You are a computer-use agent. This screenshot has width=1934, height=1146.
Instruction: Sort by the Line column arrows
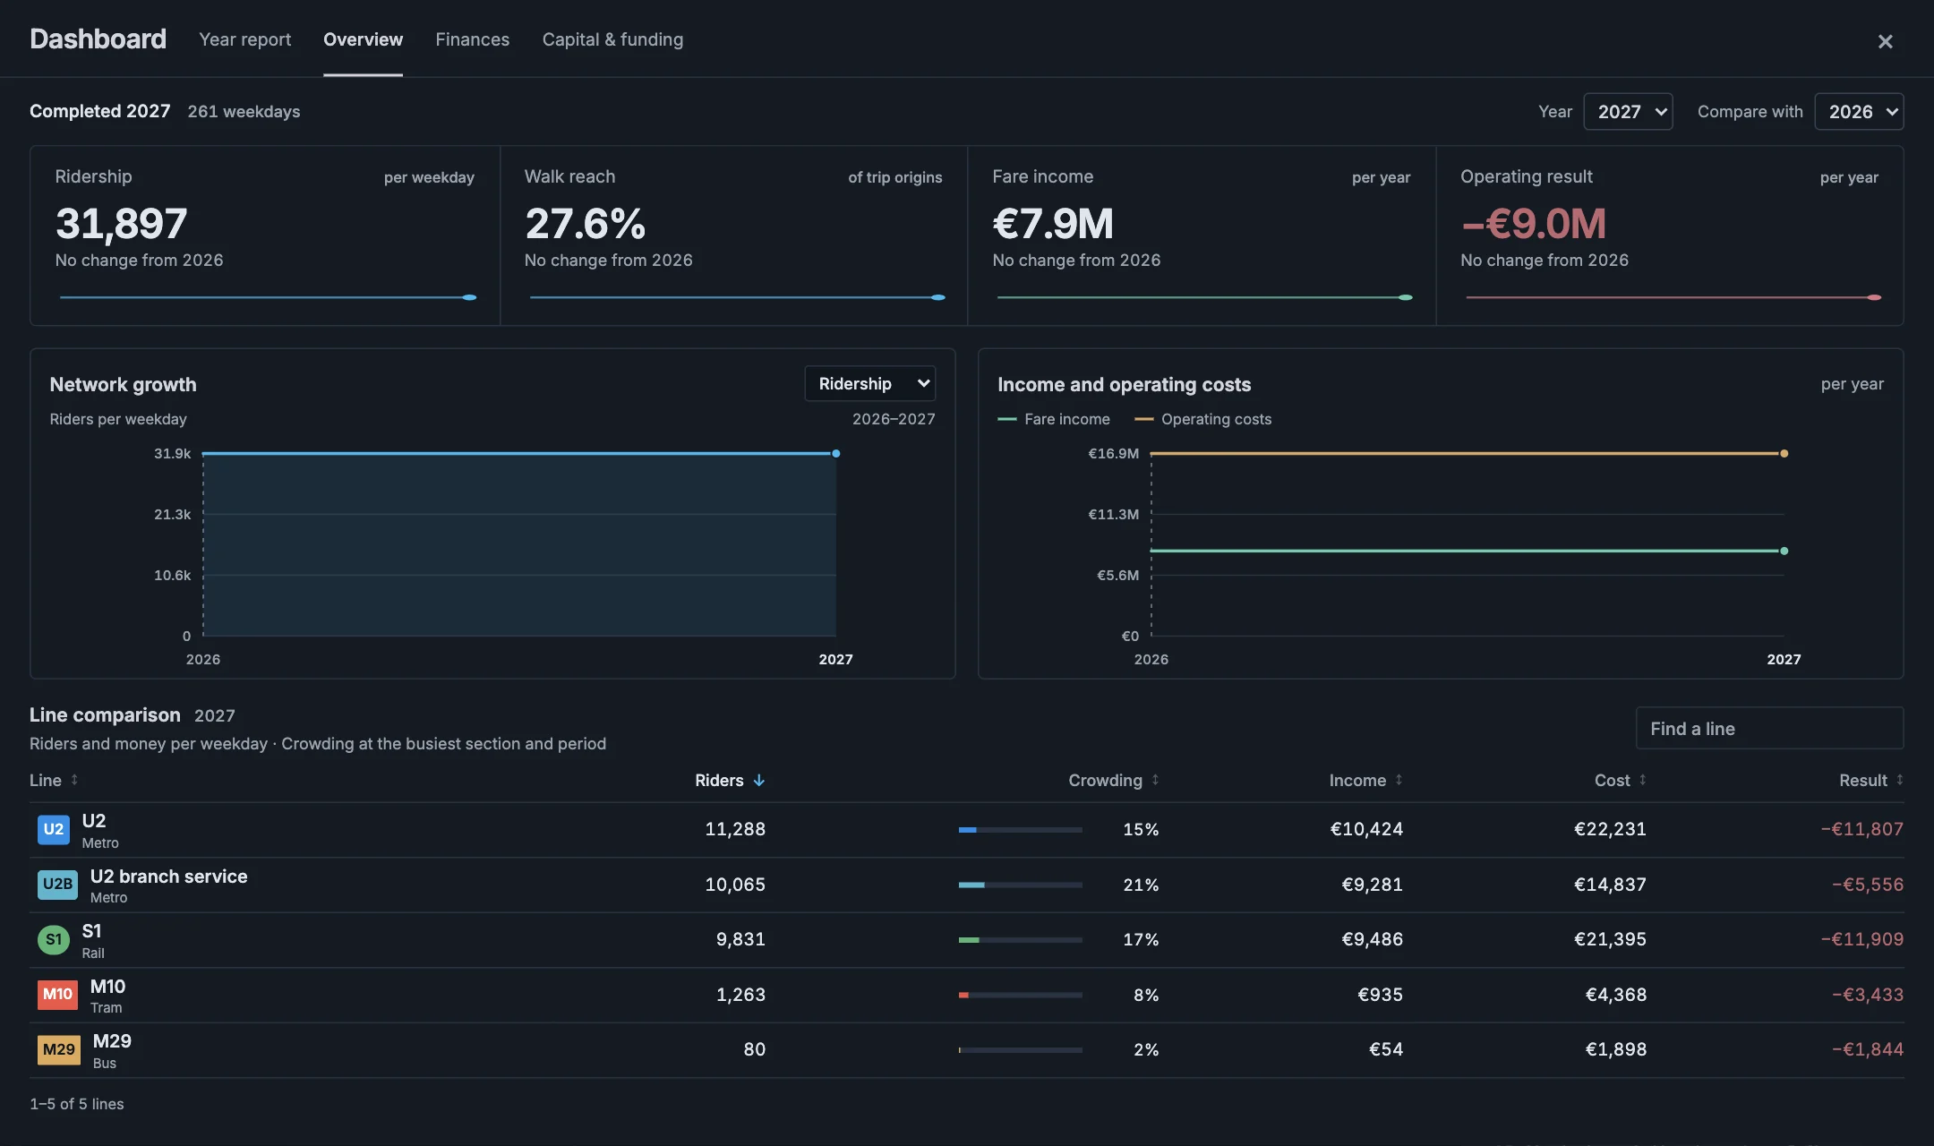[x=74, y=780]
